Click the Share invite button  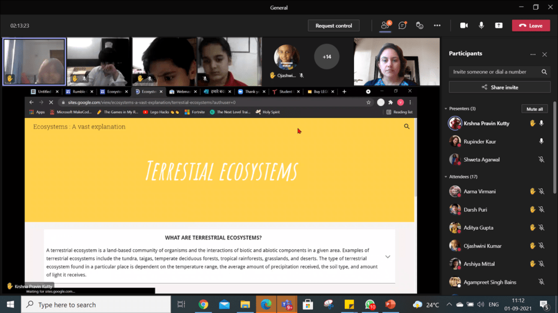click(499, 87)
